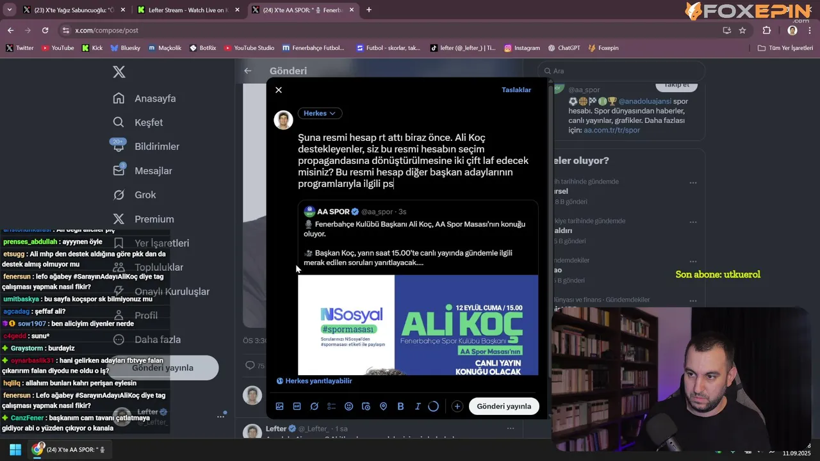Open YouTube Studio bookmark
The width and height of the screenshot is (820, 461).
[249, 48]
